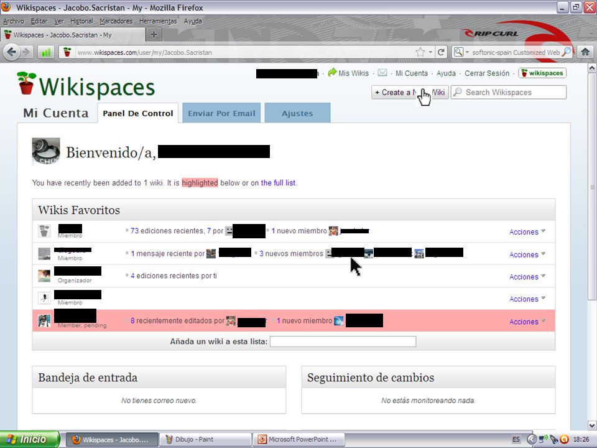The height and width of the screenshot is (448, 597).
Task: Switch to the Microsoft PowerPoint taskbar window
Action: [299, 439]
